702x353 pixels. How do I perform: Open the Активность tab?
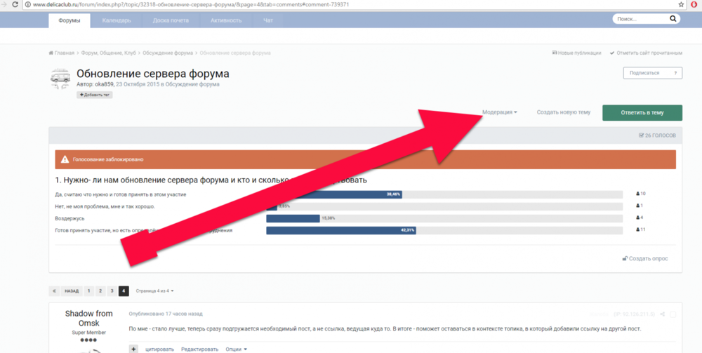225,20
